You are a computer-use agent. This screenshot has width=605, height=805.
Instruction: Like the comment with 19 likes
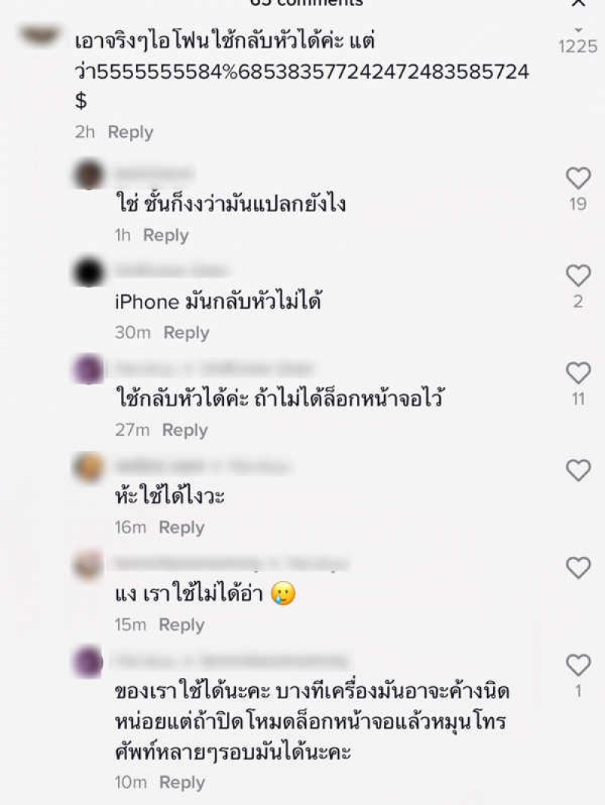click(x=578, y=179)
